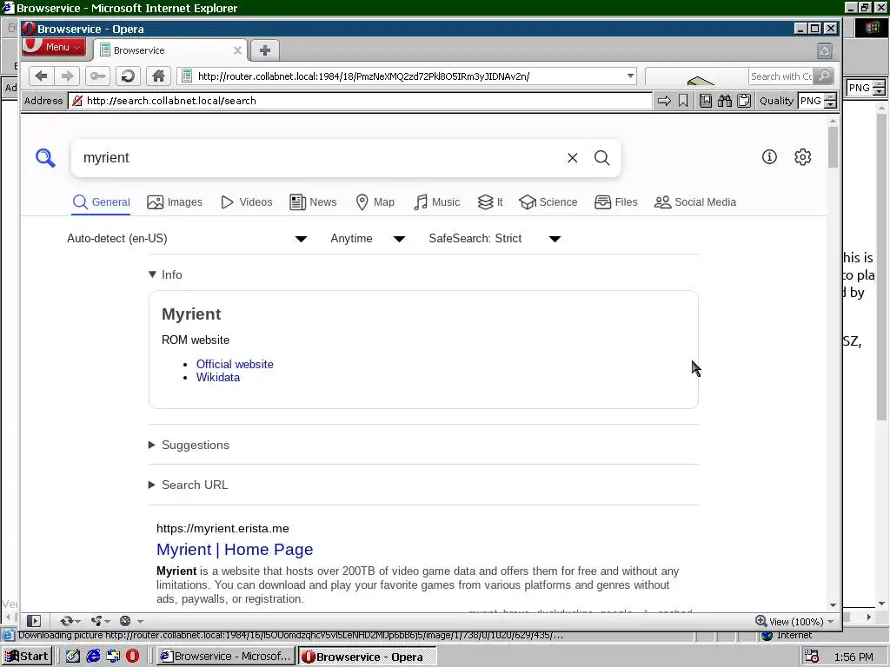Click Opera search magnifier button
The height and width of the screenshot is (667, 890).
click(x=824, y=76)
